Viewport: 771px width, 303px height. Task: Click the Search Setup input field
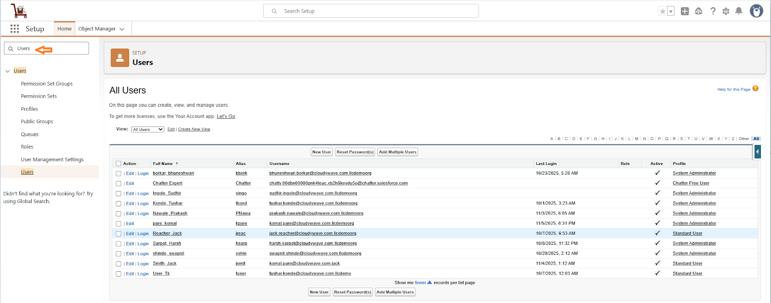click(371, 11)
